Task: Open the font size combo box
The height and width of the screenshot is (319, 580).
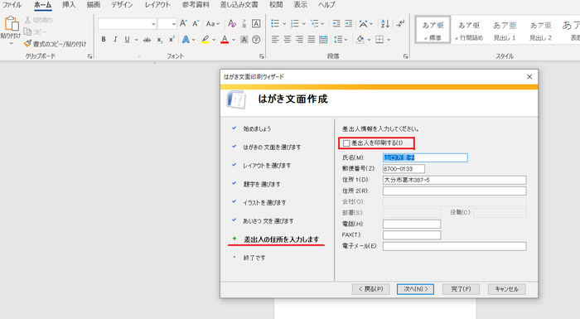Action: coord(167,24)
